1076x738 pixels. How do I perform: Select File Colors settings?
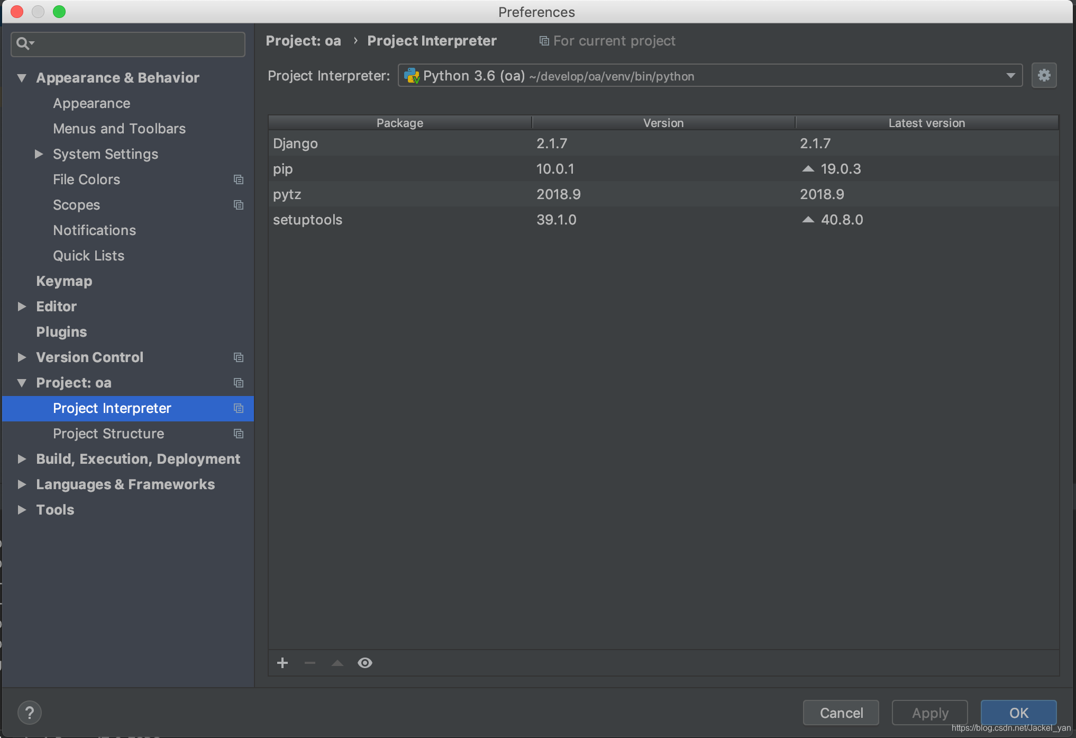[x=86, y=179]
